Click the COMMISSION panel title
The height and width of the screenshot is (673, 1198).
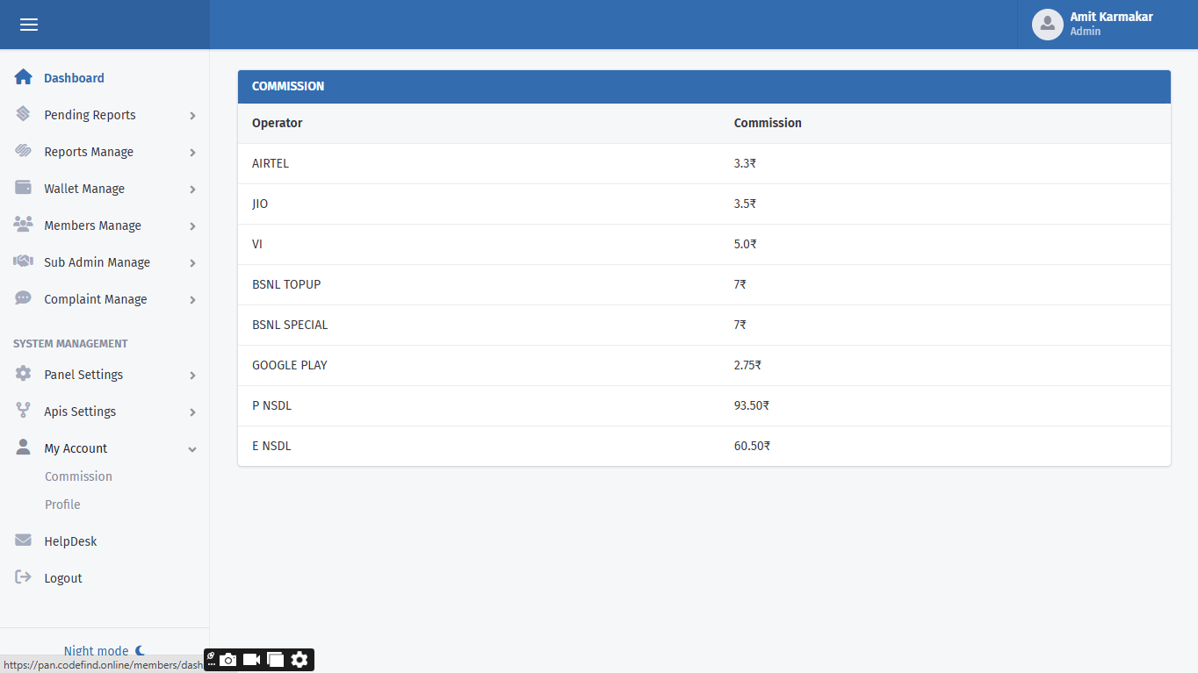coord(288,86)
